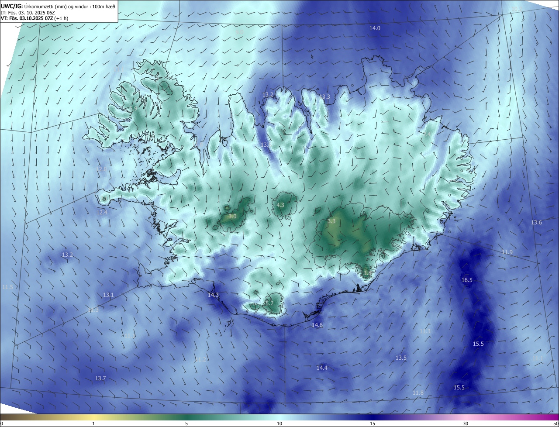
Task: Click the 14.6 value off the south coast
Action: tap(317, 325)
